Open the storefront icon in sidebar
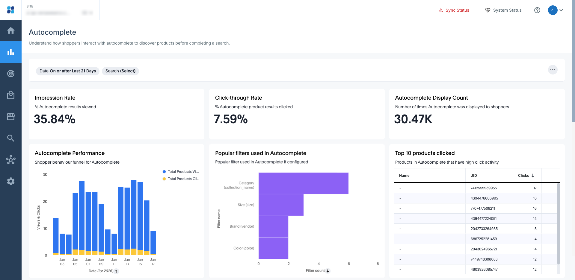575x280 pixels. tap(11, 117)
